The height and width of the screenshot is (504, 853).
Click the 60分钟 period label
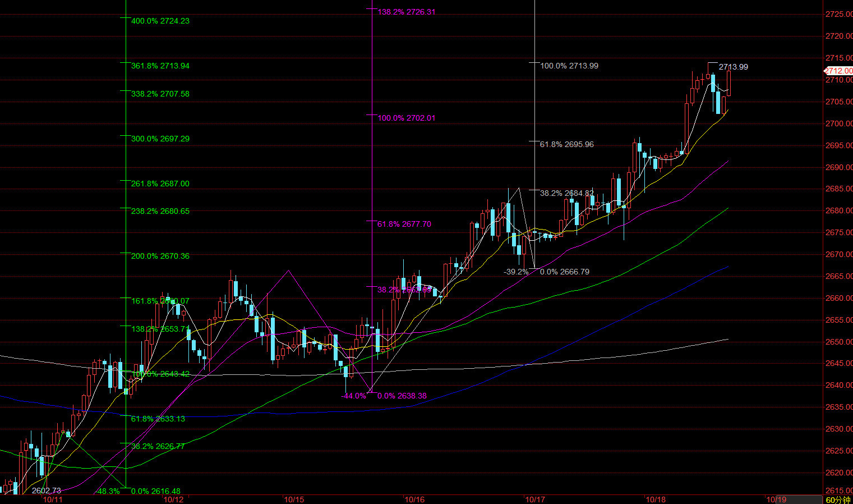[838, 500]
